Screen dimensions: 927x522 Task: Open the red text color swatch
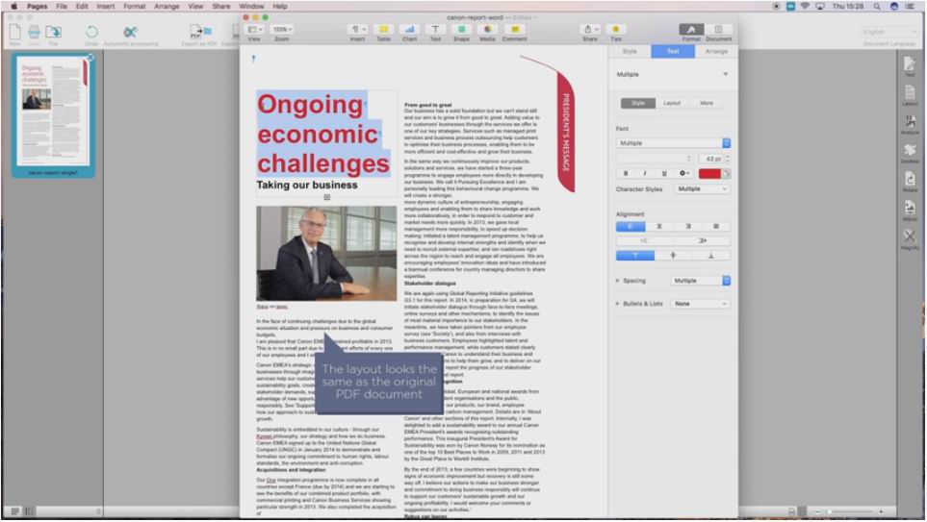pyautogui.click(x=709, y=174)
